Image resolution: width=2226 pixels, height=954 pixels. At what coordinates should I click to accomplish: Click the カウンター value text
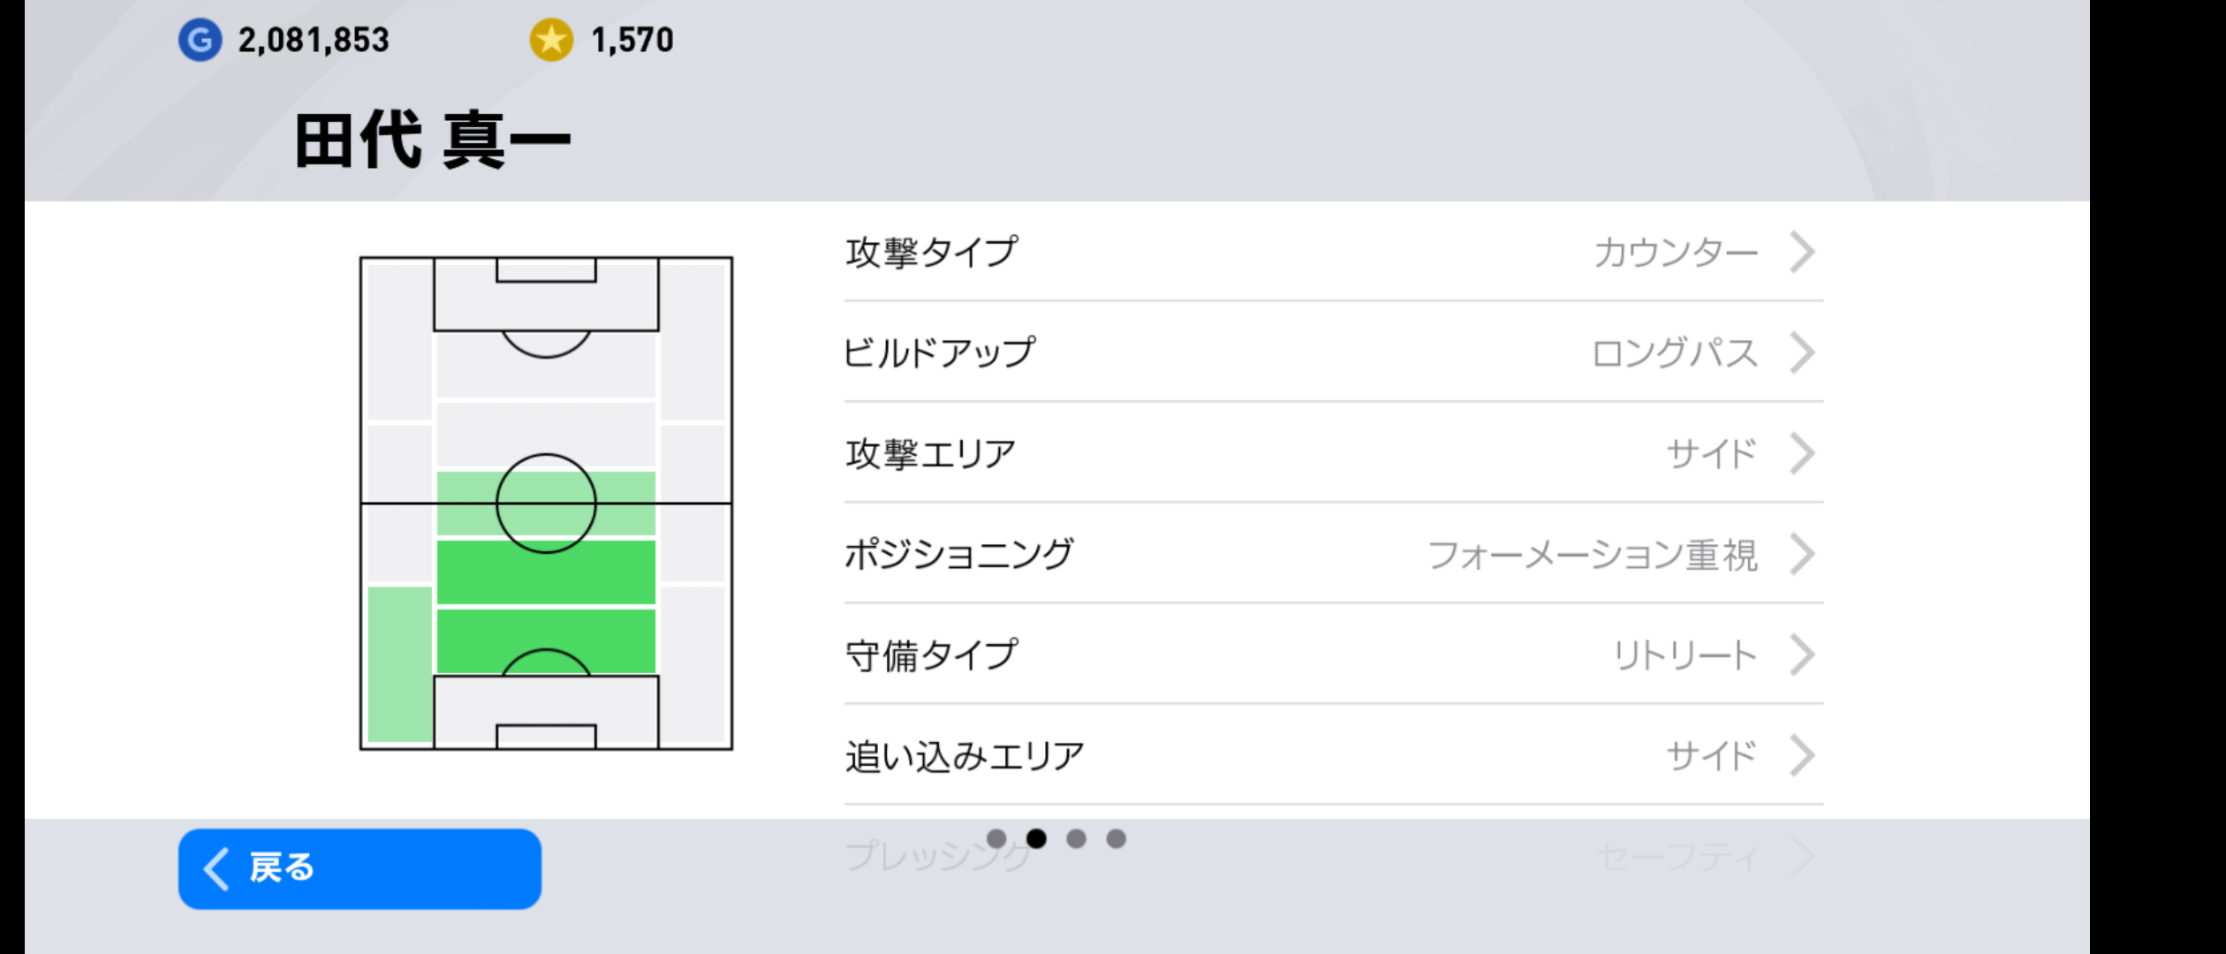(1675, 253)
